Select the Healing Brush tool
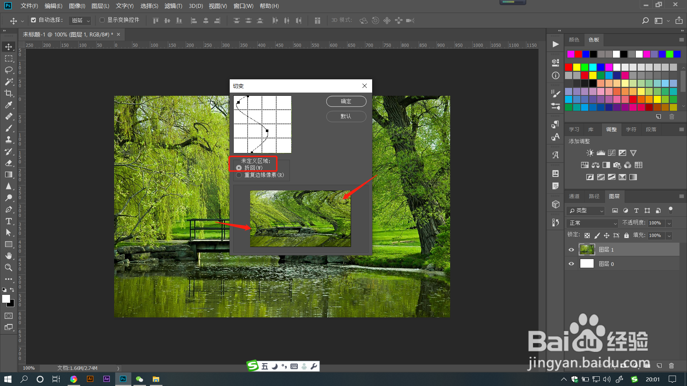The height and width of the screenshot is (386, 687). [9, 117]
